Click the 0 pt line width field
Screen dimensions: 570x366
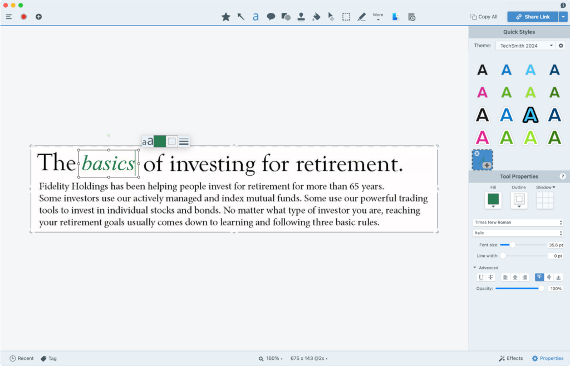[x=556, y=256]
